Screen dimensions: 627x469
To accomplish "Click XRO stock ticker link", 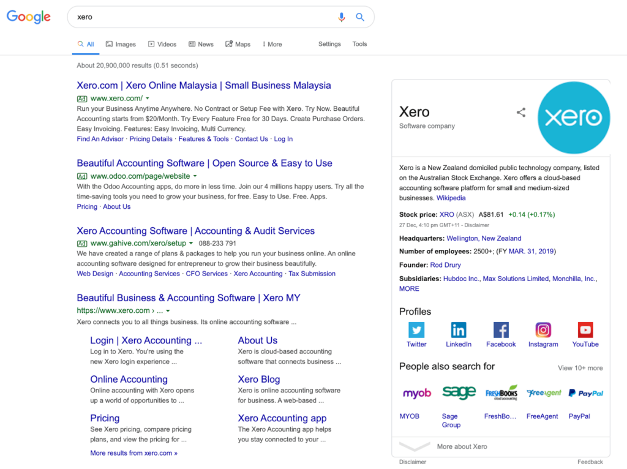I will pos(446,215).
